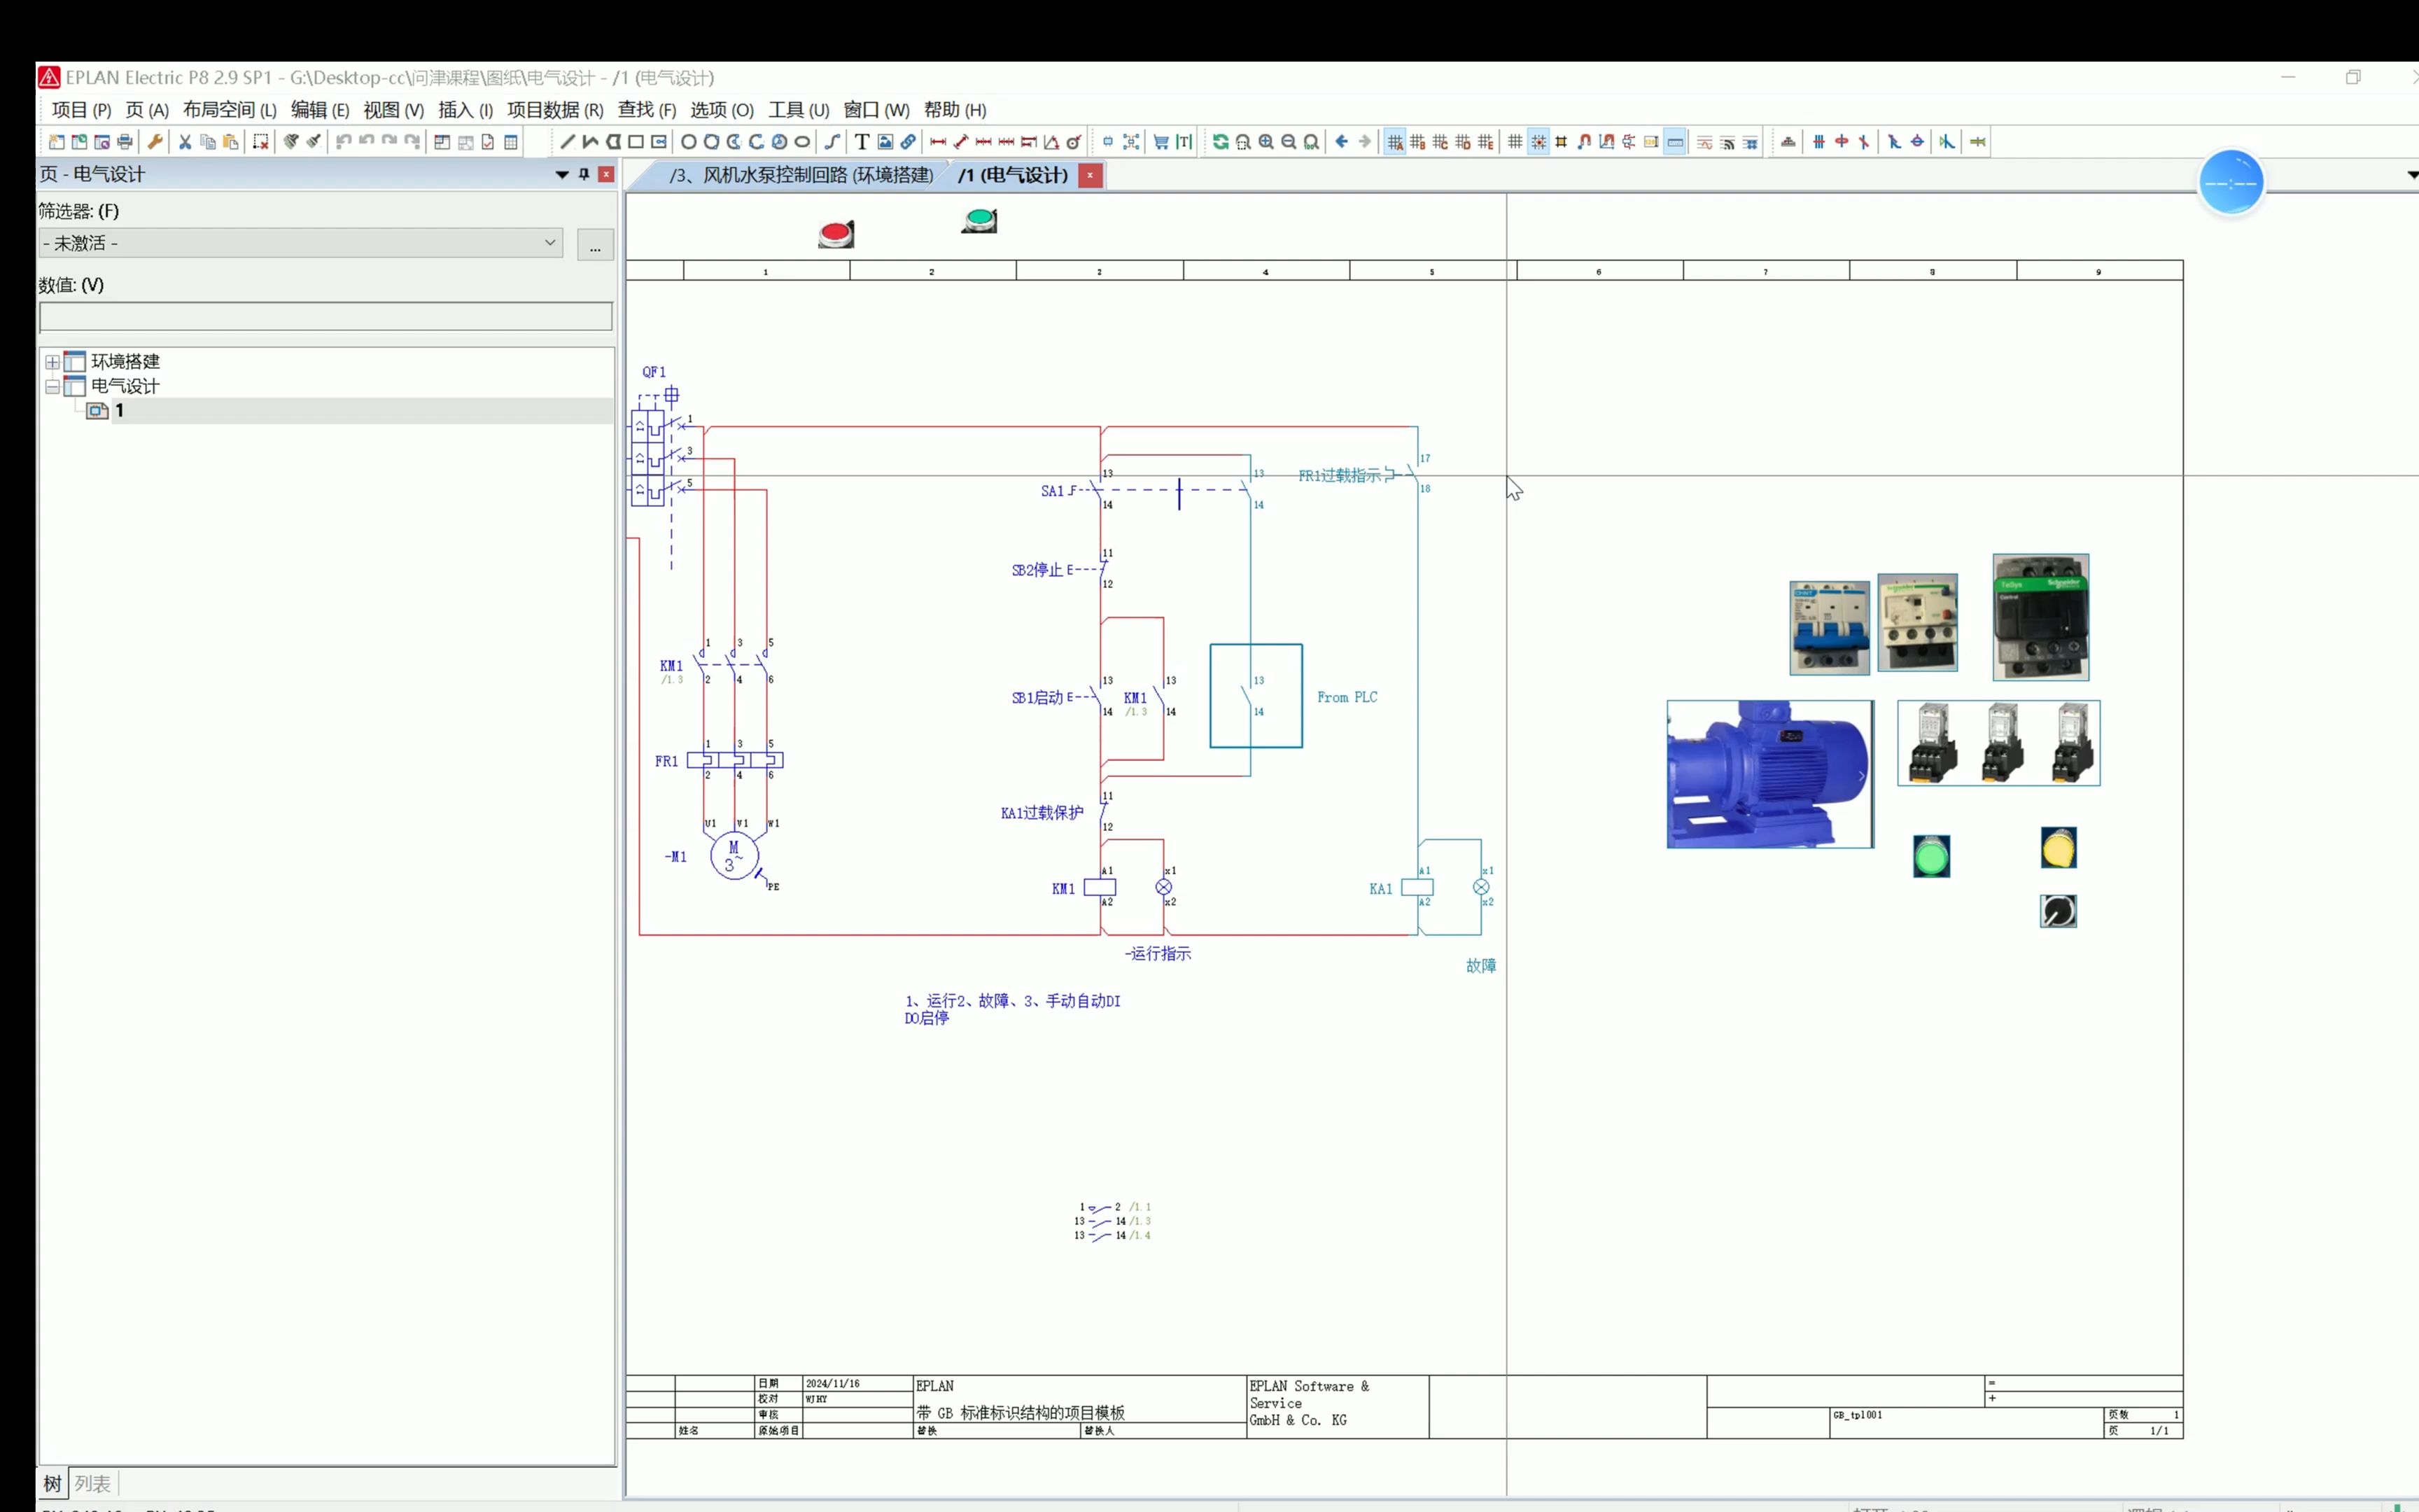Open the 页 (A) menu
The height and width of the screenshot is (1512, 2419).
[147, 110]
